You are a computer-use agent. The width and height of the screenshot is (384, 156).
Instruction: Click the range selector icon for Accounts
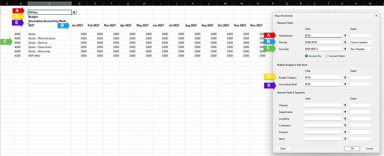345,49
